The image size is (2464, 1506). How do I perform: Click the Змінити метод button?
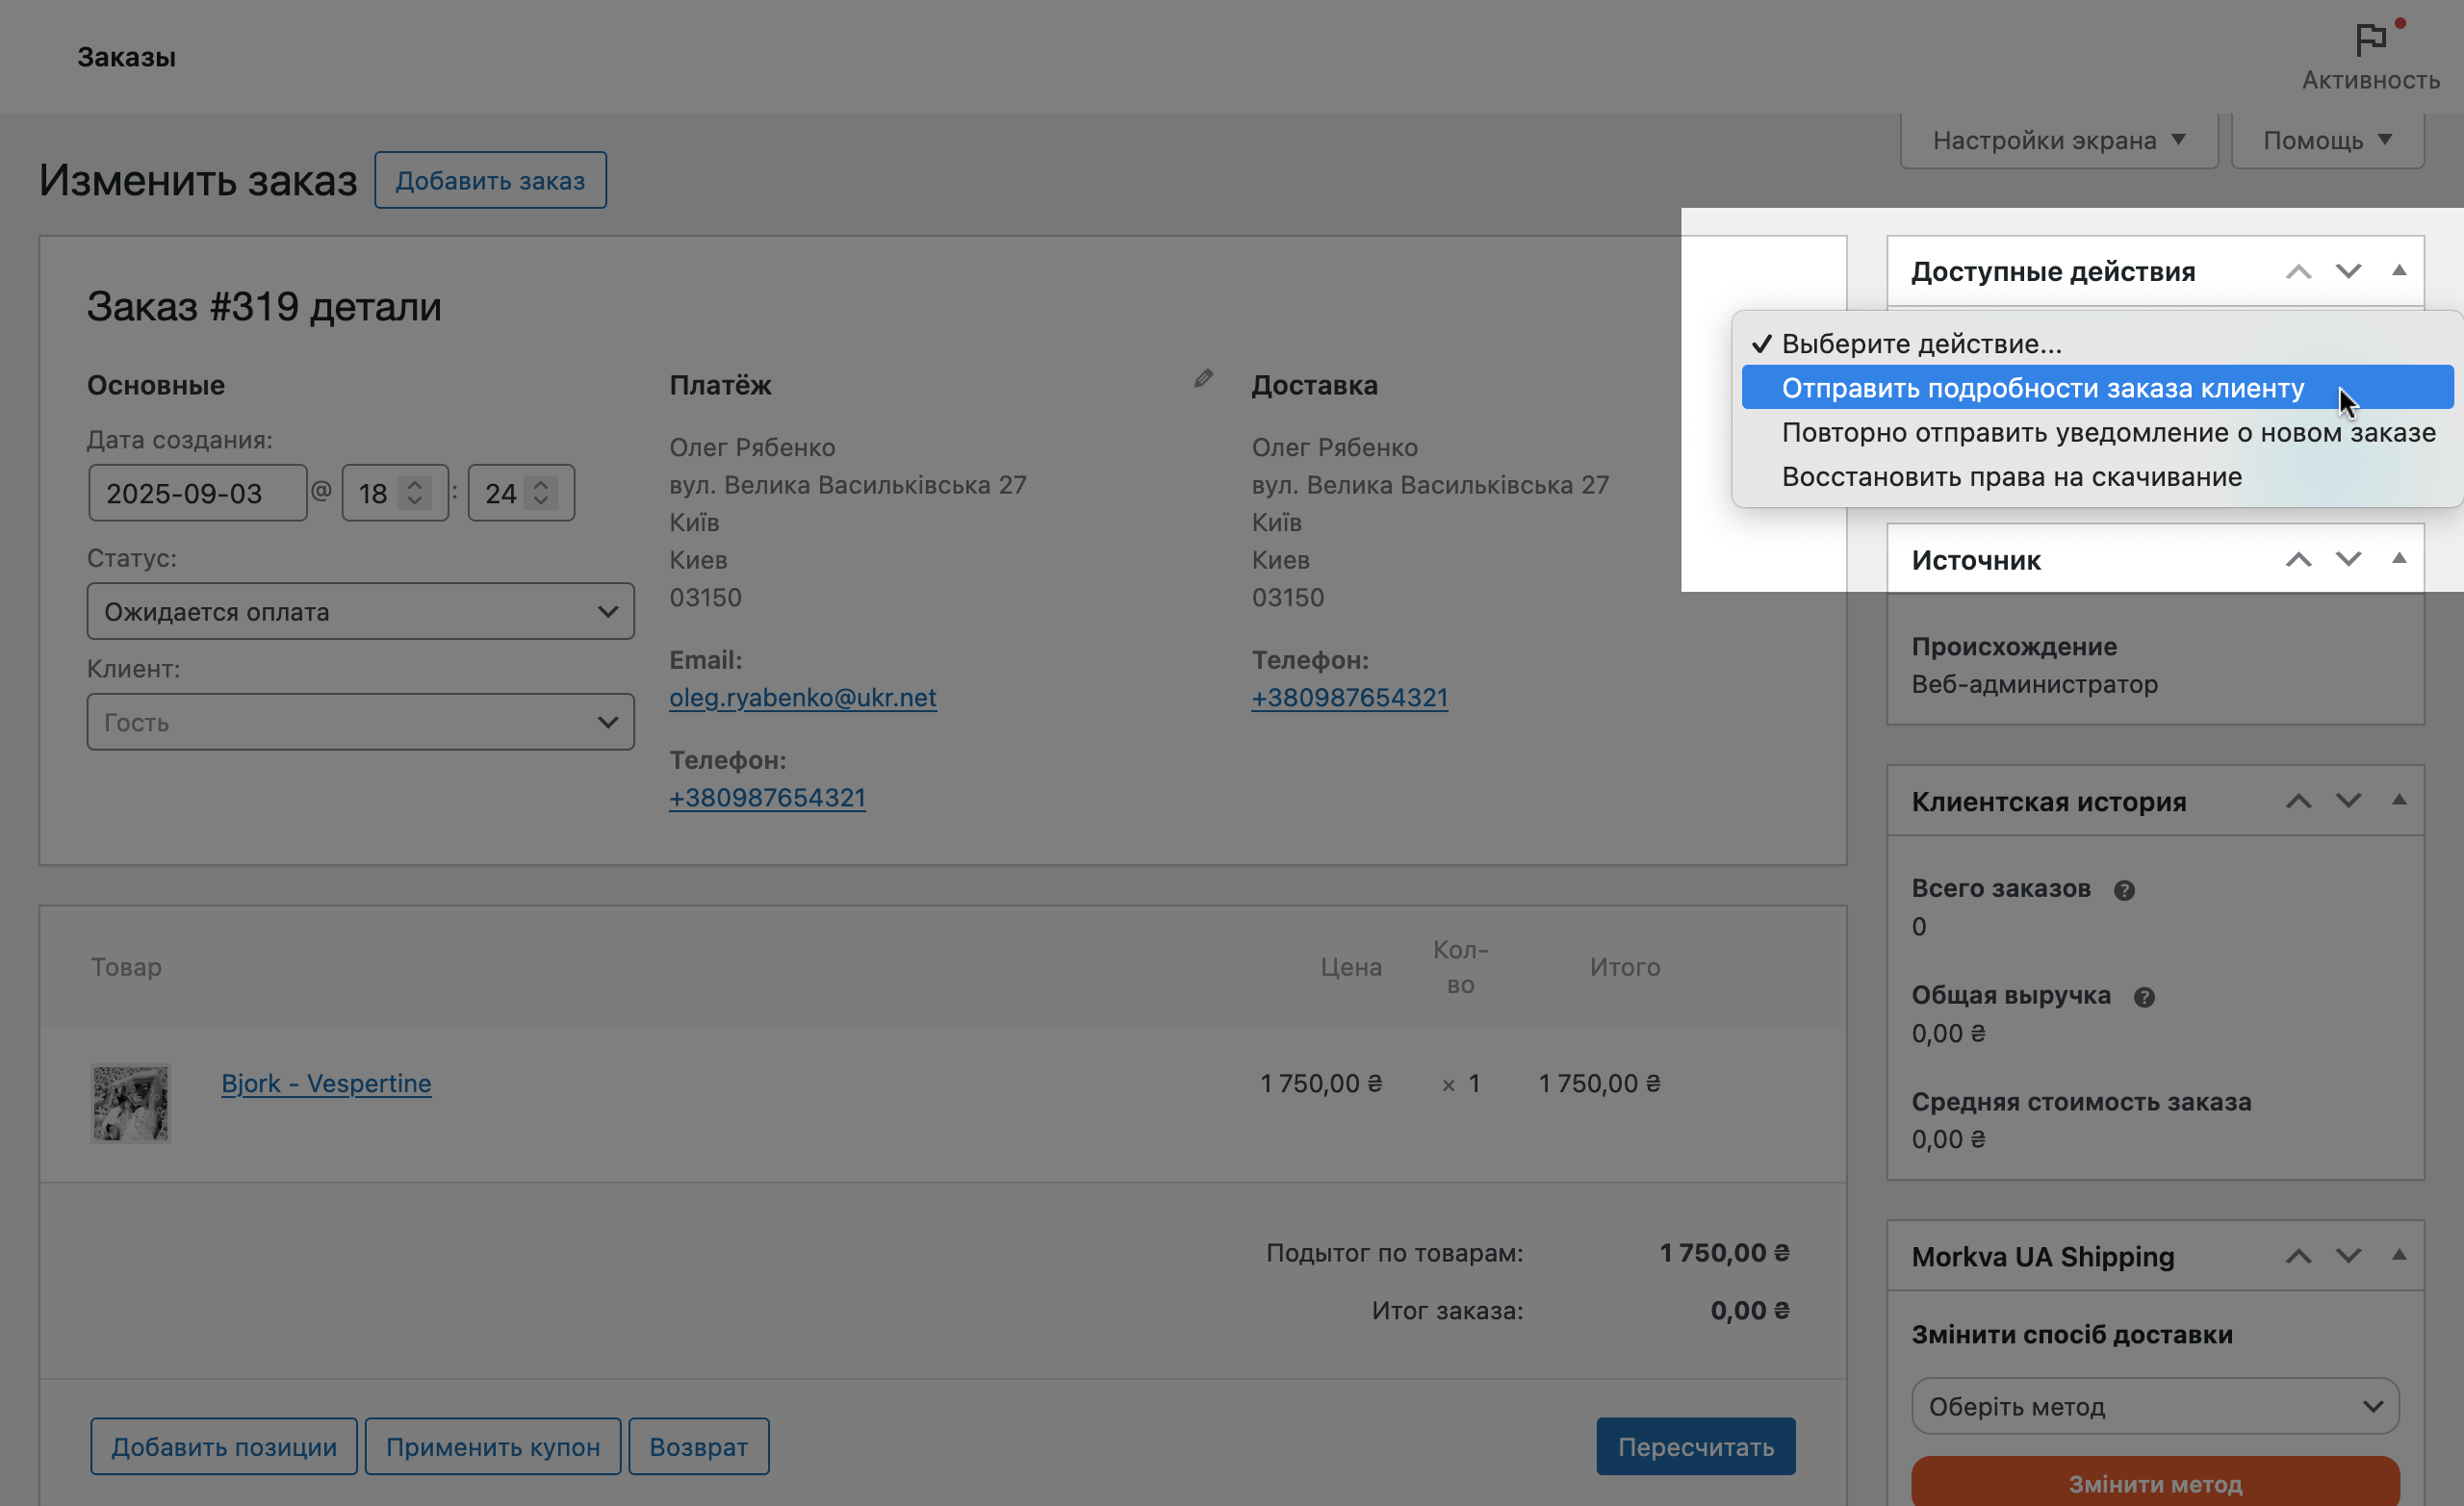point(2155,1483)
